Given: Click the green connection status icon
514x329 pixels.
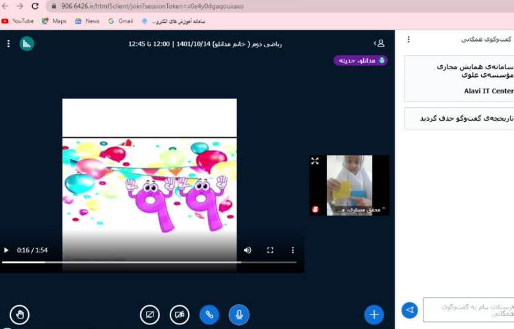Looking at the screenshot, I should click(27, 43).
